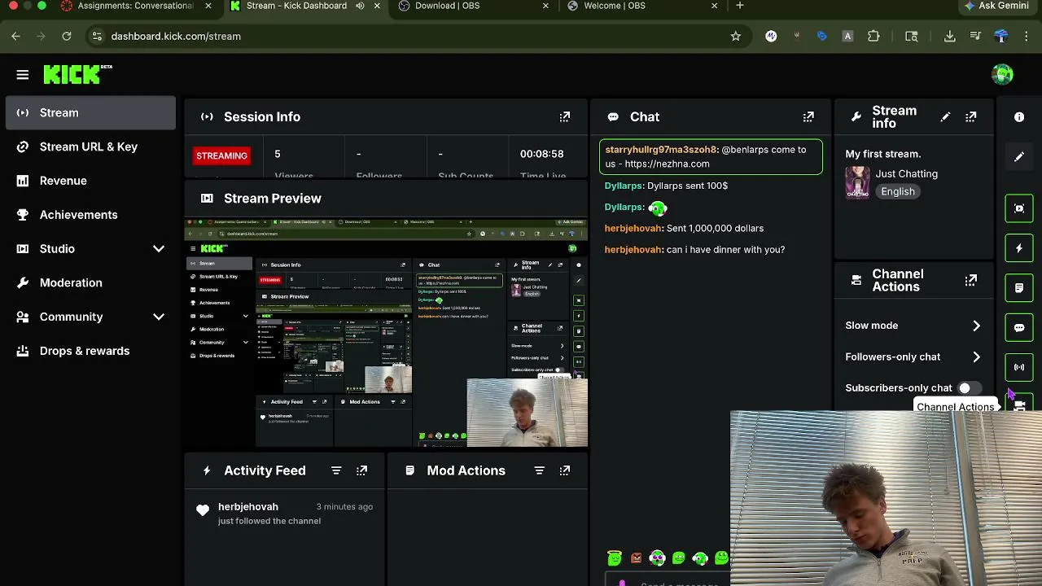The height and width of the screenshot is (586, 1042).
Task: Click "can i have dinner with you?" message
Action: click(x=726, y=250)
